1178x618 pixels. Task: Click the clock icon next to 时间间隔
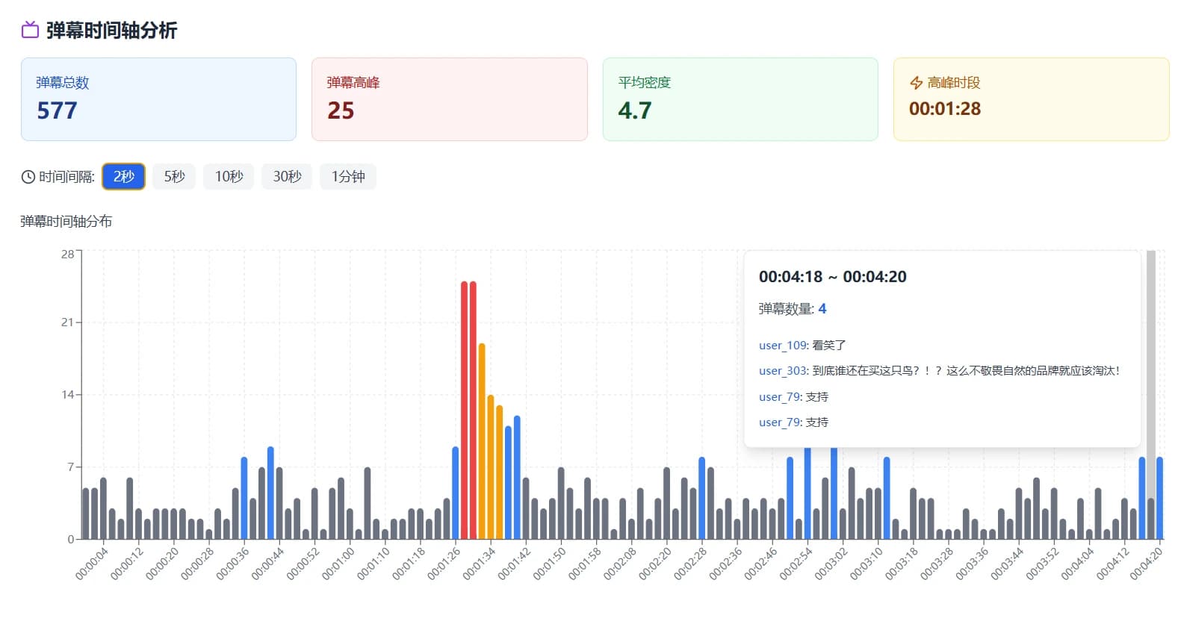(x=28, y=177)
